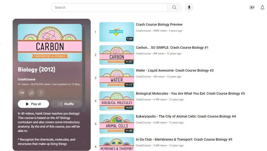Screen dimensions: 267x151
Task: Shuffle the Biology playlist
Action: click(67, 104)
